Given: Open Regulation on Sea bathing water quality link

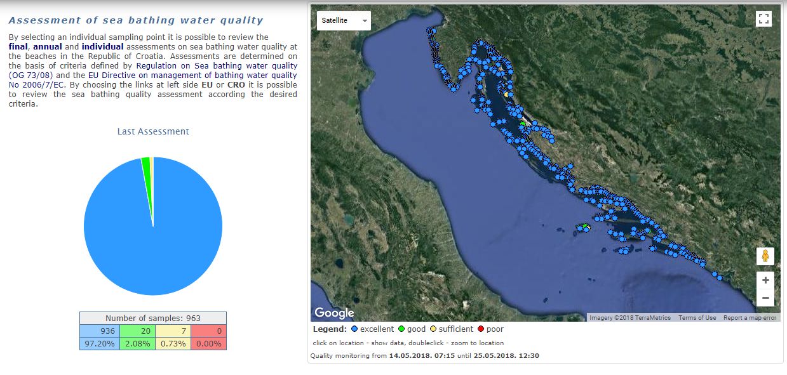Looking at the screenshot, I should 216,65.
